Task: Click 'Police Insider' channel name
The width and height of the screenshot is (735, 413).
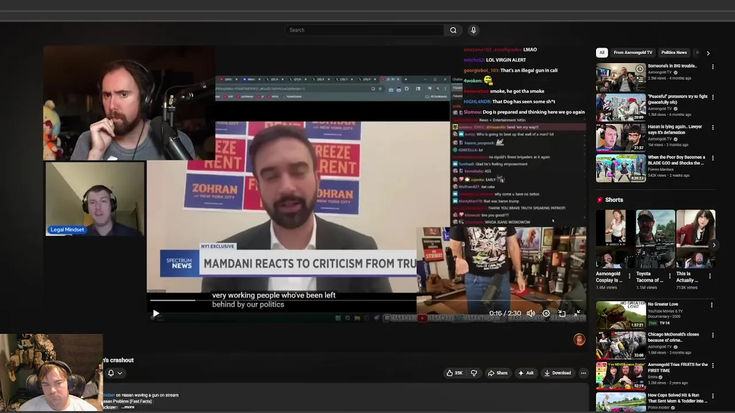Action: [x=659, y=408]
